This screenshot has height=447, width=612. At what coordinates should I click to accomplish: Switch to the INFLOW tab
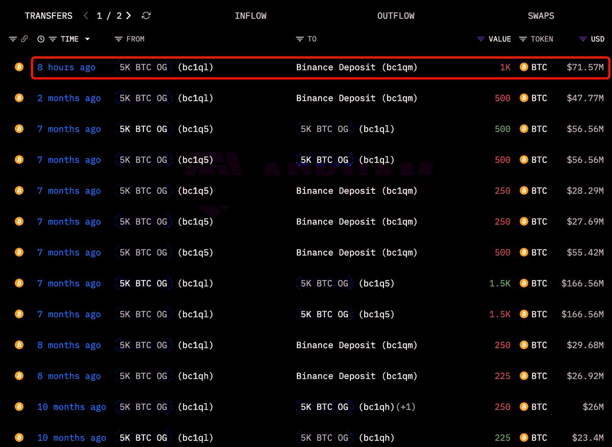click(250, 16)
